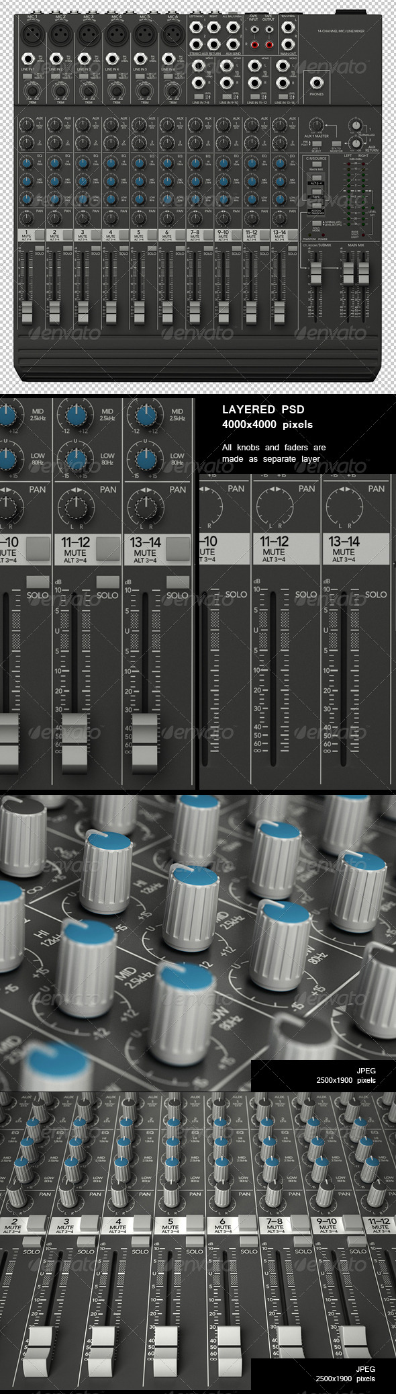
Task: Click the MIC 6 XLR input jack
Action: tap(172, 33)
